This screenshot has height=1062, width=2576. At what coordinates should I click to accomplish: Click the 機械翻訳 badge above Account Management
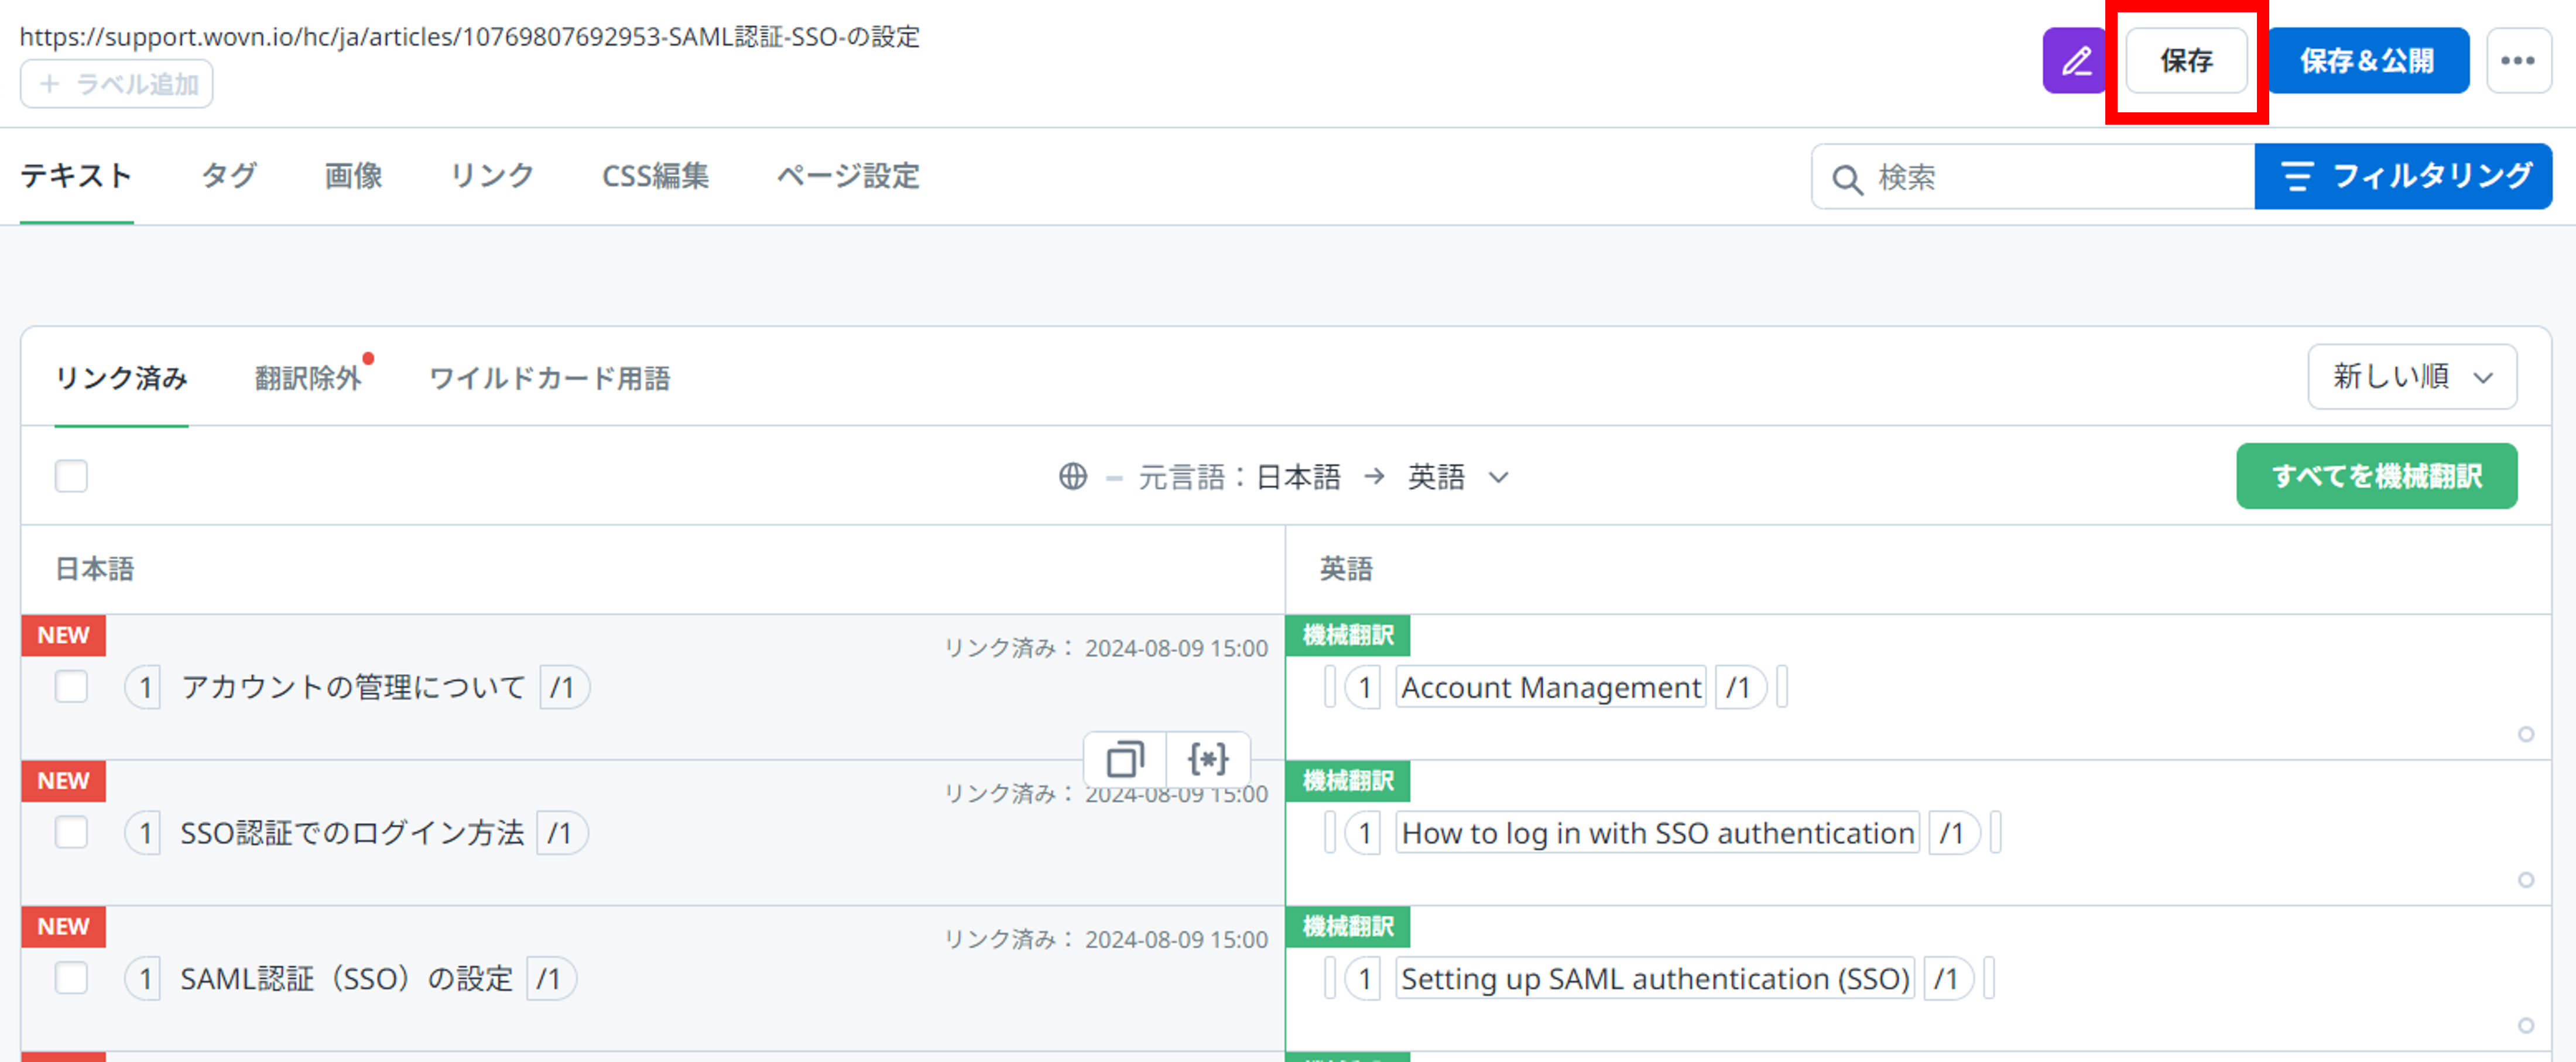1348,635
